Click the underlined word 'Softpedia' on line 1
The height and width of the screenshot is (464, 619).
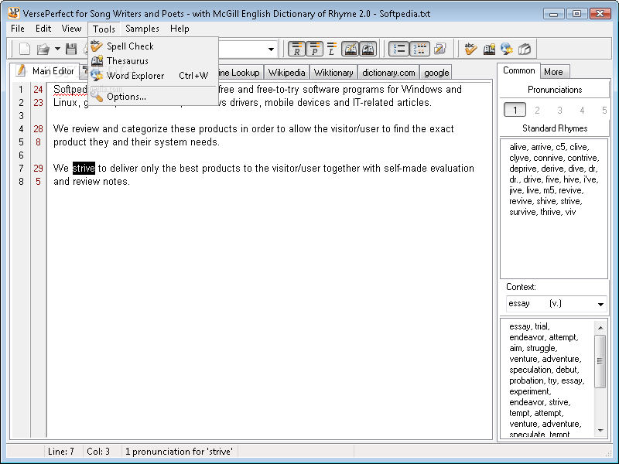tap(70, 90)
